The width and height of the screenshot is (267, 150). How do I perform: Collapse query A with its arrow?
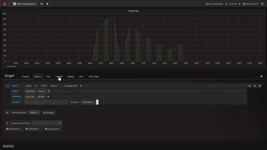click(x=7, y=86)
